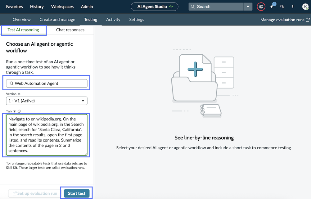Click the search icon in the agent field
This screenshot has width=311, height=199.
[11, 83]
